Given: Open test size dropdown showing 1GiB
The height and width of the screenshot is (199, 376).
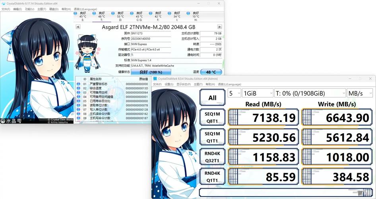Looking at the screenshot, I should click(x=258, y=93).
